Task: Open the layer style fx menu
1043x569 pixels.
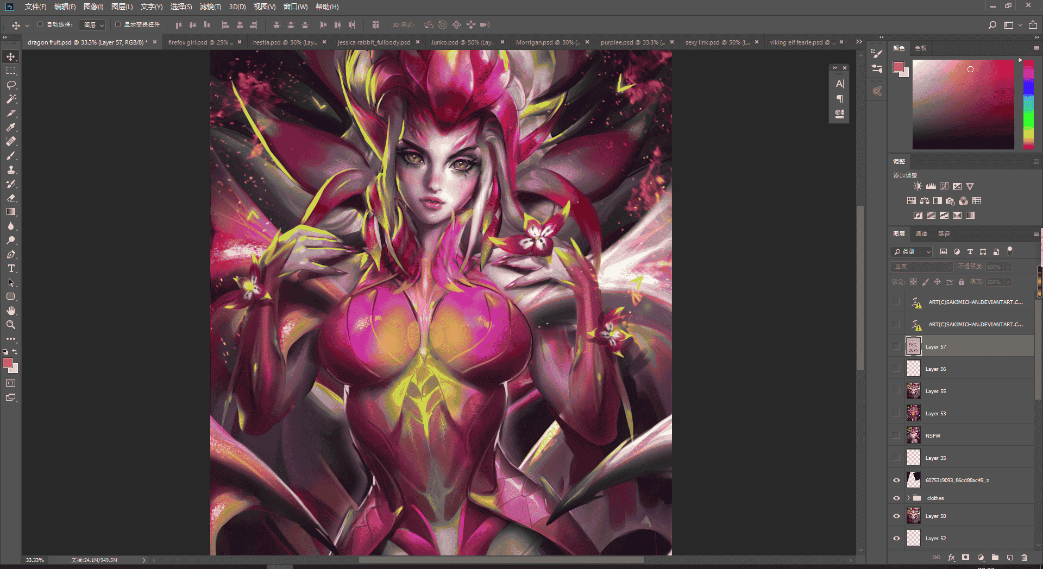Action: pos(951,558)
